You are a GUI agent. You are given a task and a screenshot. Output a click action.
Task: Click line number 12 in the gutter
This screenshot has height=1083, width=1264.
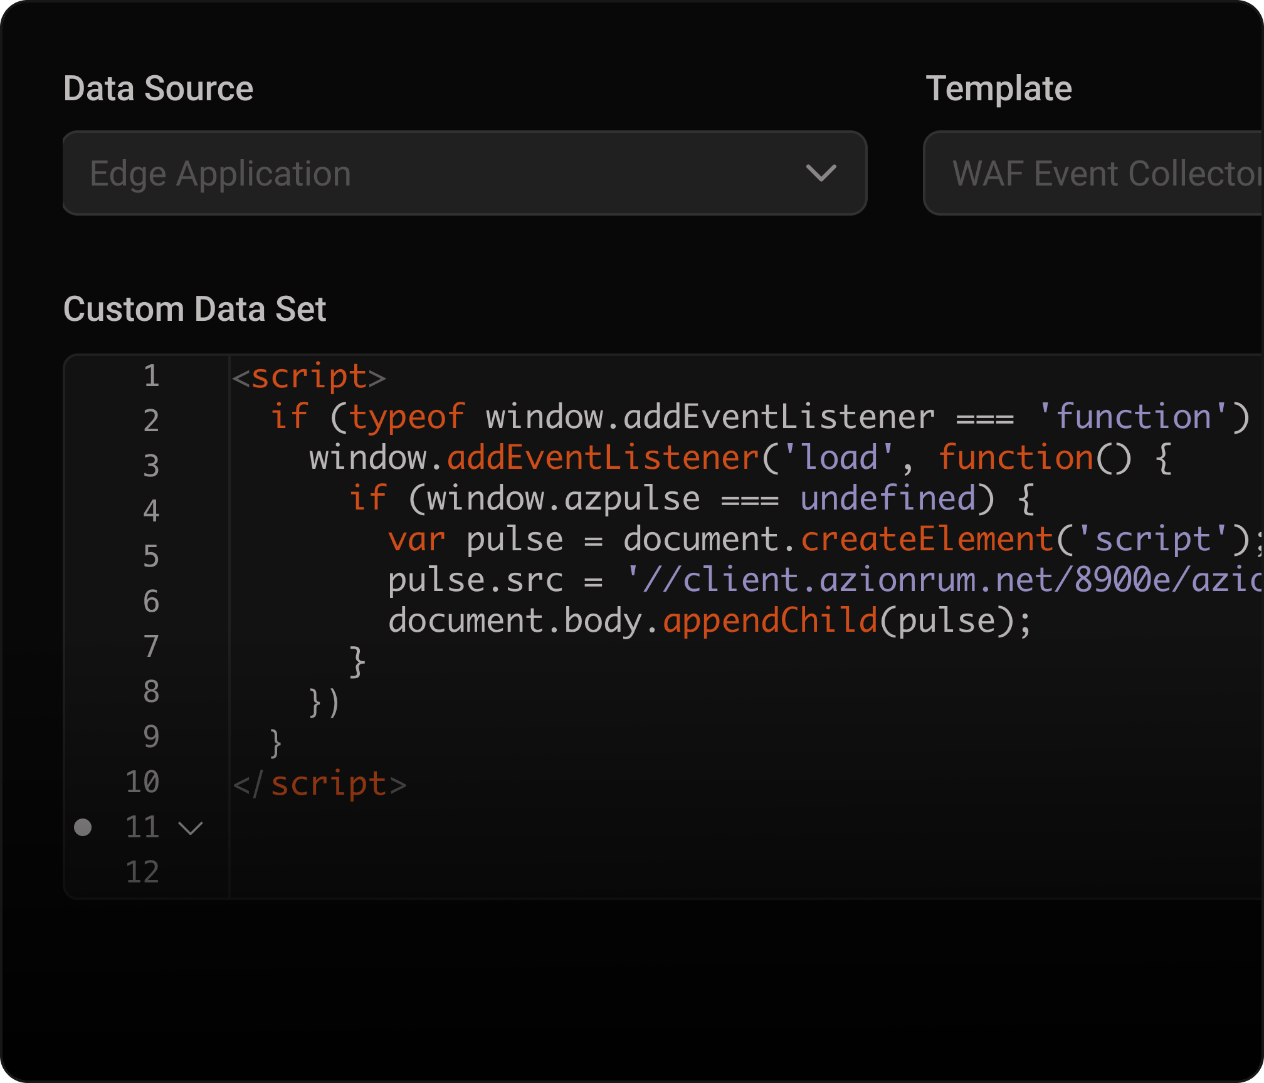point(143,872)
